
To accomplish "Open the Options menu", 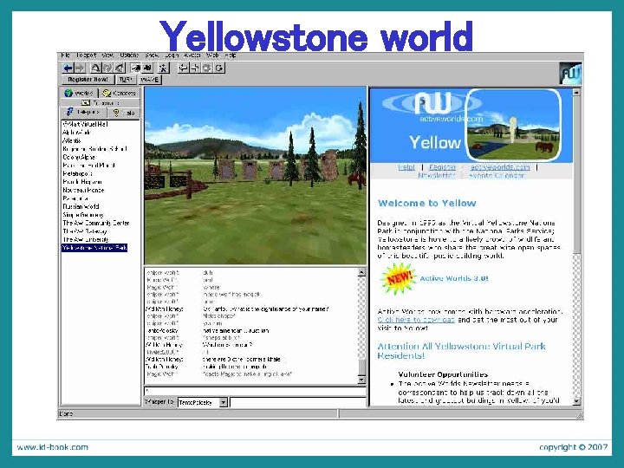I will coord(129,55).
